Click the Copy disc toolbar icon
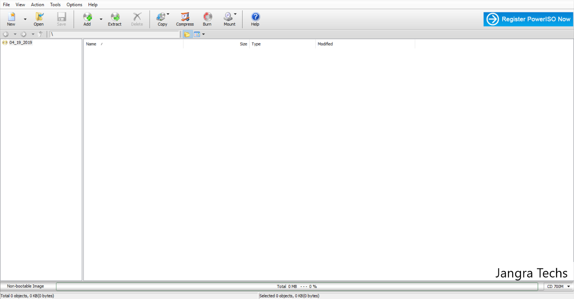 coord(162,19)
